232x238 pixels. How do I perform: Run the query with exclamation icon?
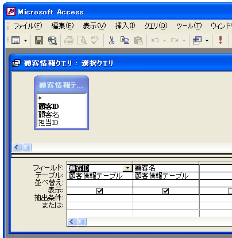[221, 40]
